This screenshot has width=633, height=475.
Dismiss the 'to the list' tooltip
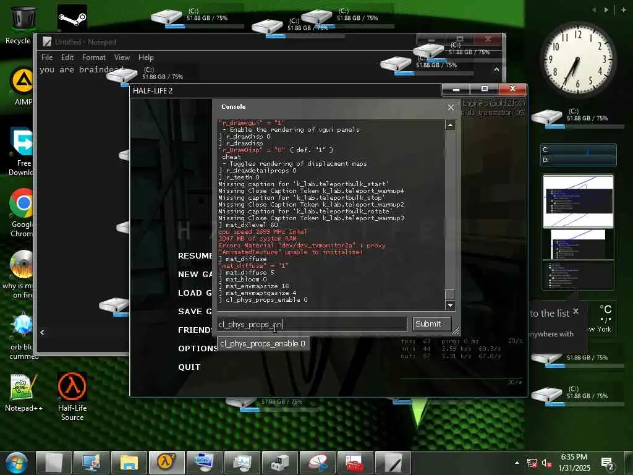click(x=576, y=311)
